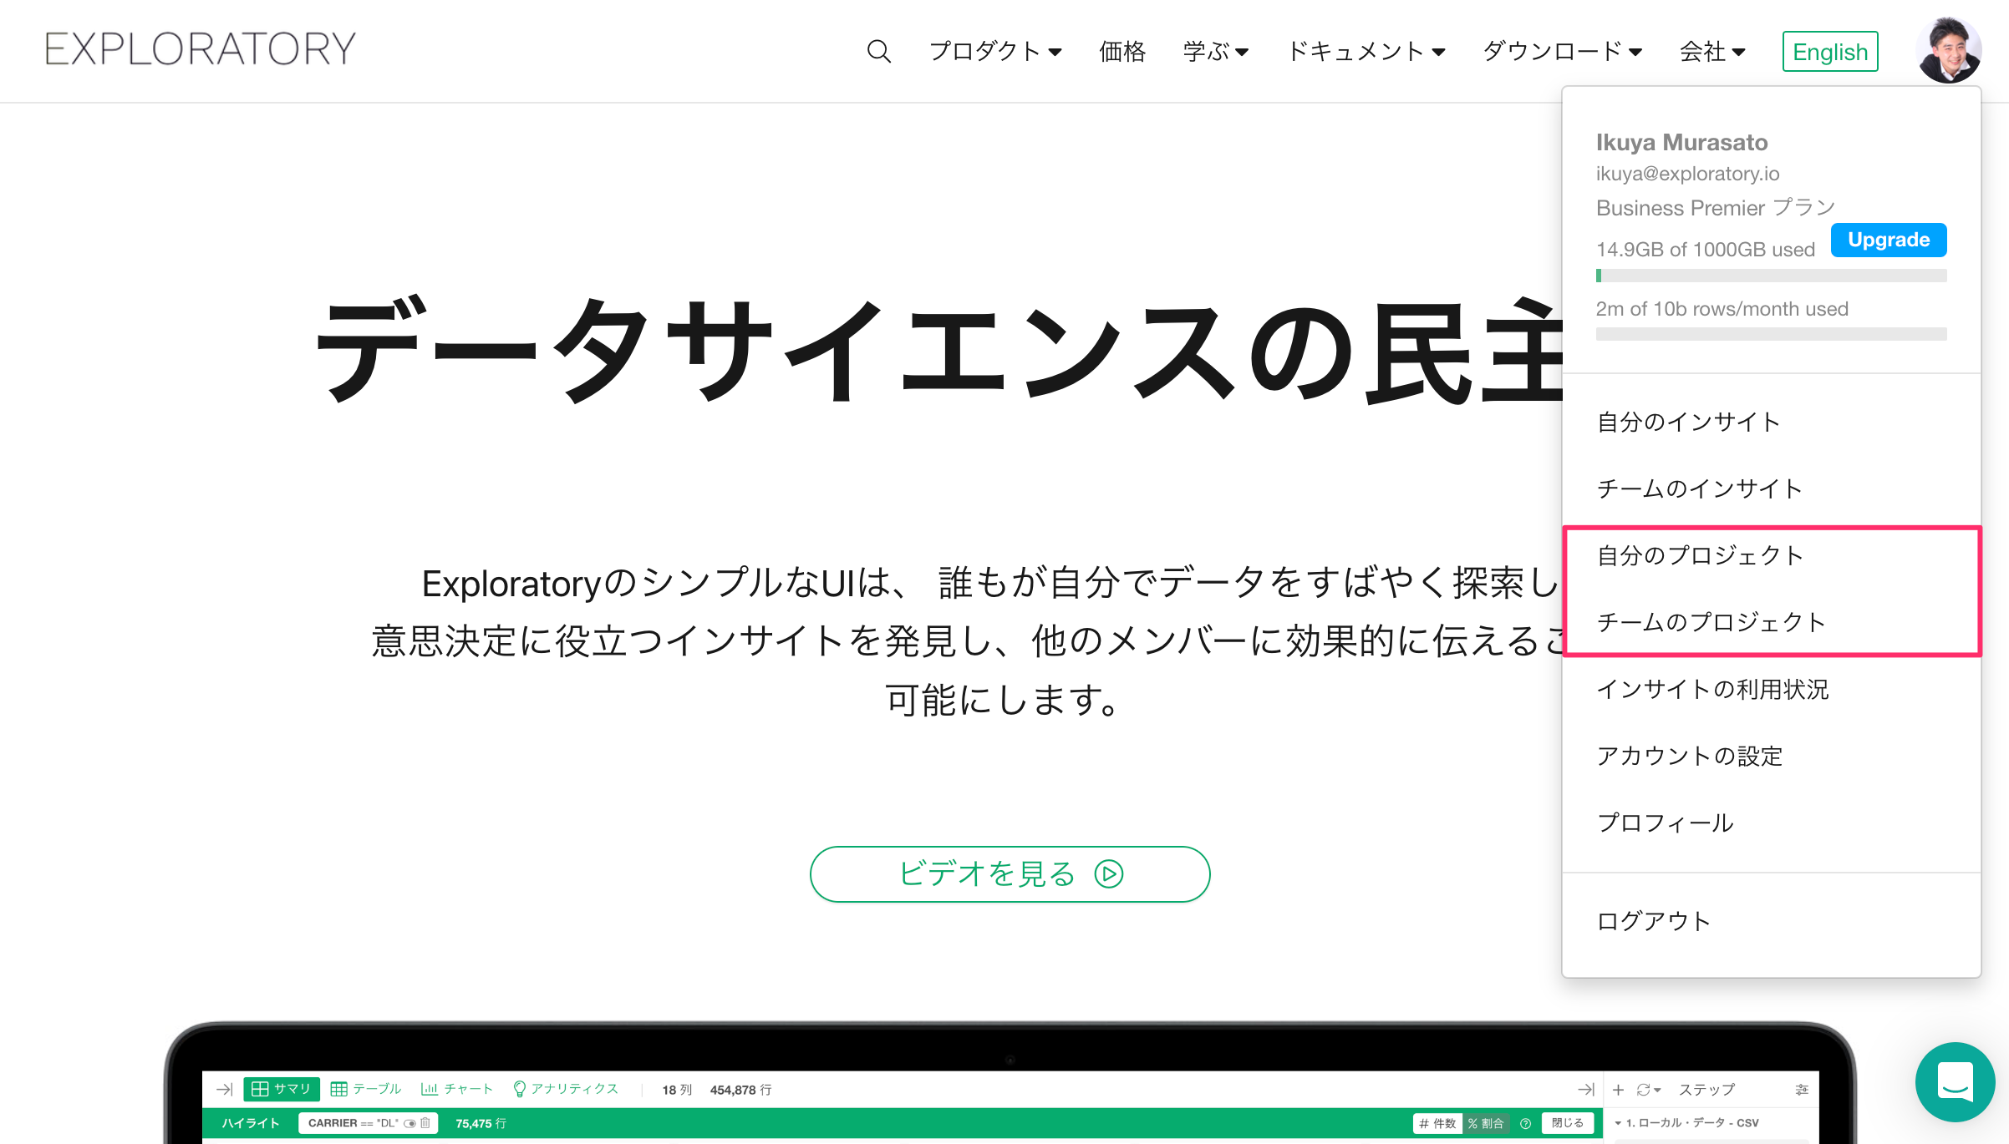Click ログアウト to sign out
This screenshot has height=1144, width=2009.
click(1653, 921)
